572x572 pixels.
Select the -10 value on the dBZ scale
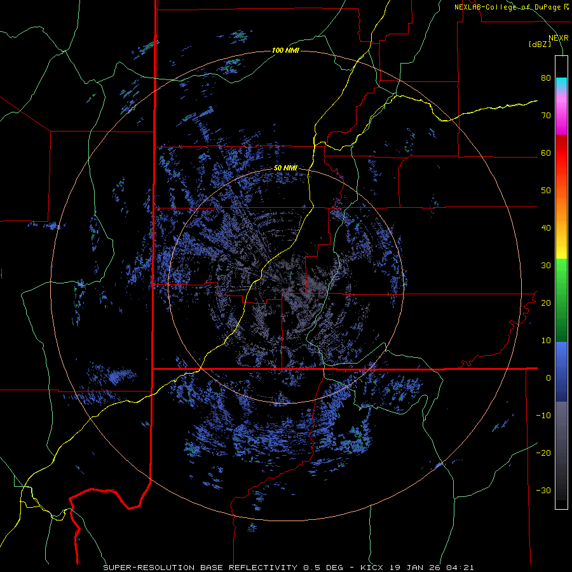(543, 416)
